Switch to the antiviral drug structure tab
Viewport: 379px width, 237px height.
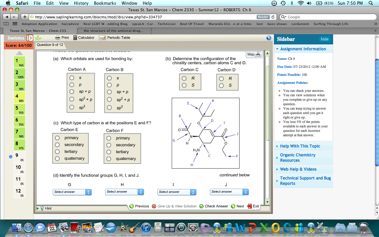(x=114, y=31)
